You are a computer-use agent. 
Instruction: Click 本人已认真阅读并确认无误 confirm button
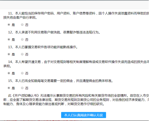tap(84, 115)
